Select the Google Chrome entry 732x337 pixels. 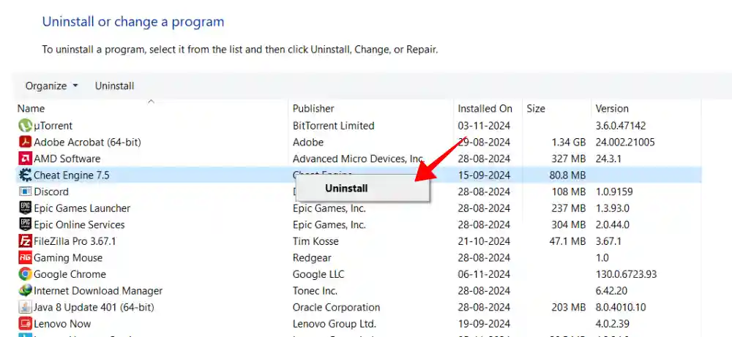click(70, 274)
